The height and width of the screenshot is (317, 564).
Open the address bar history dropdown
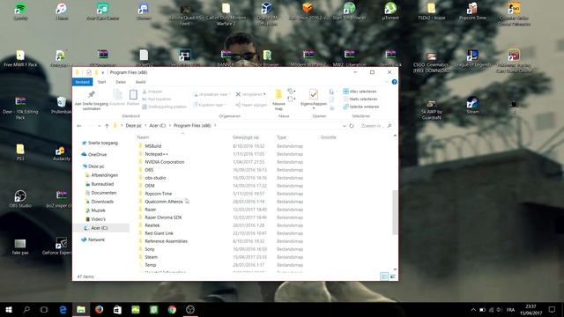point(345,126)
